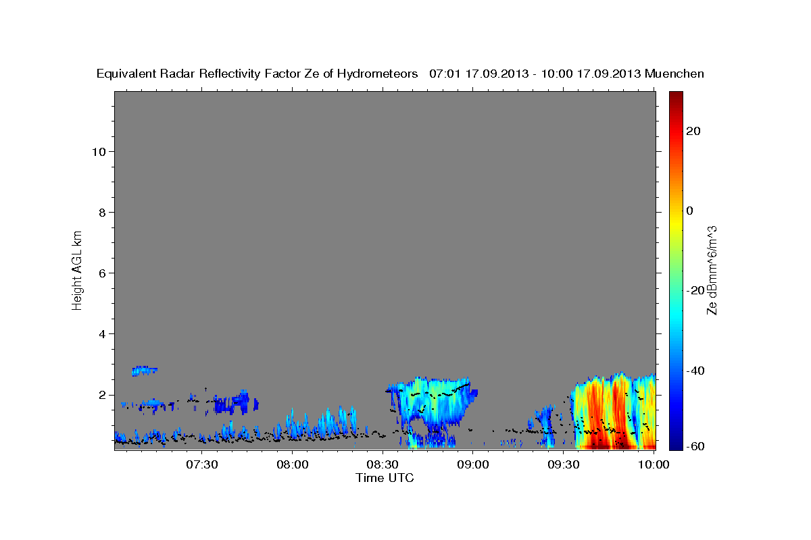811x540 pixels.
Task: Click the 10:00 time tick label
Action: click(x=653, y=464)
